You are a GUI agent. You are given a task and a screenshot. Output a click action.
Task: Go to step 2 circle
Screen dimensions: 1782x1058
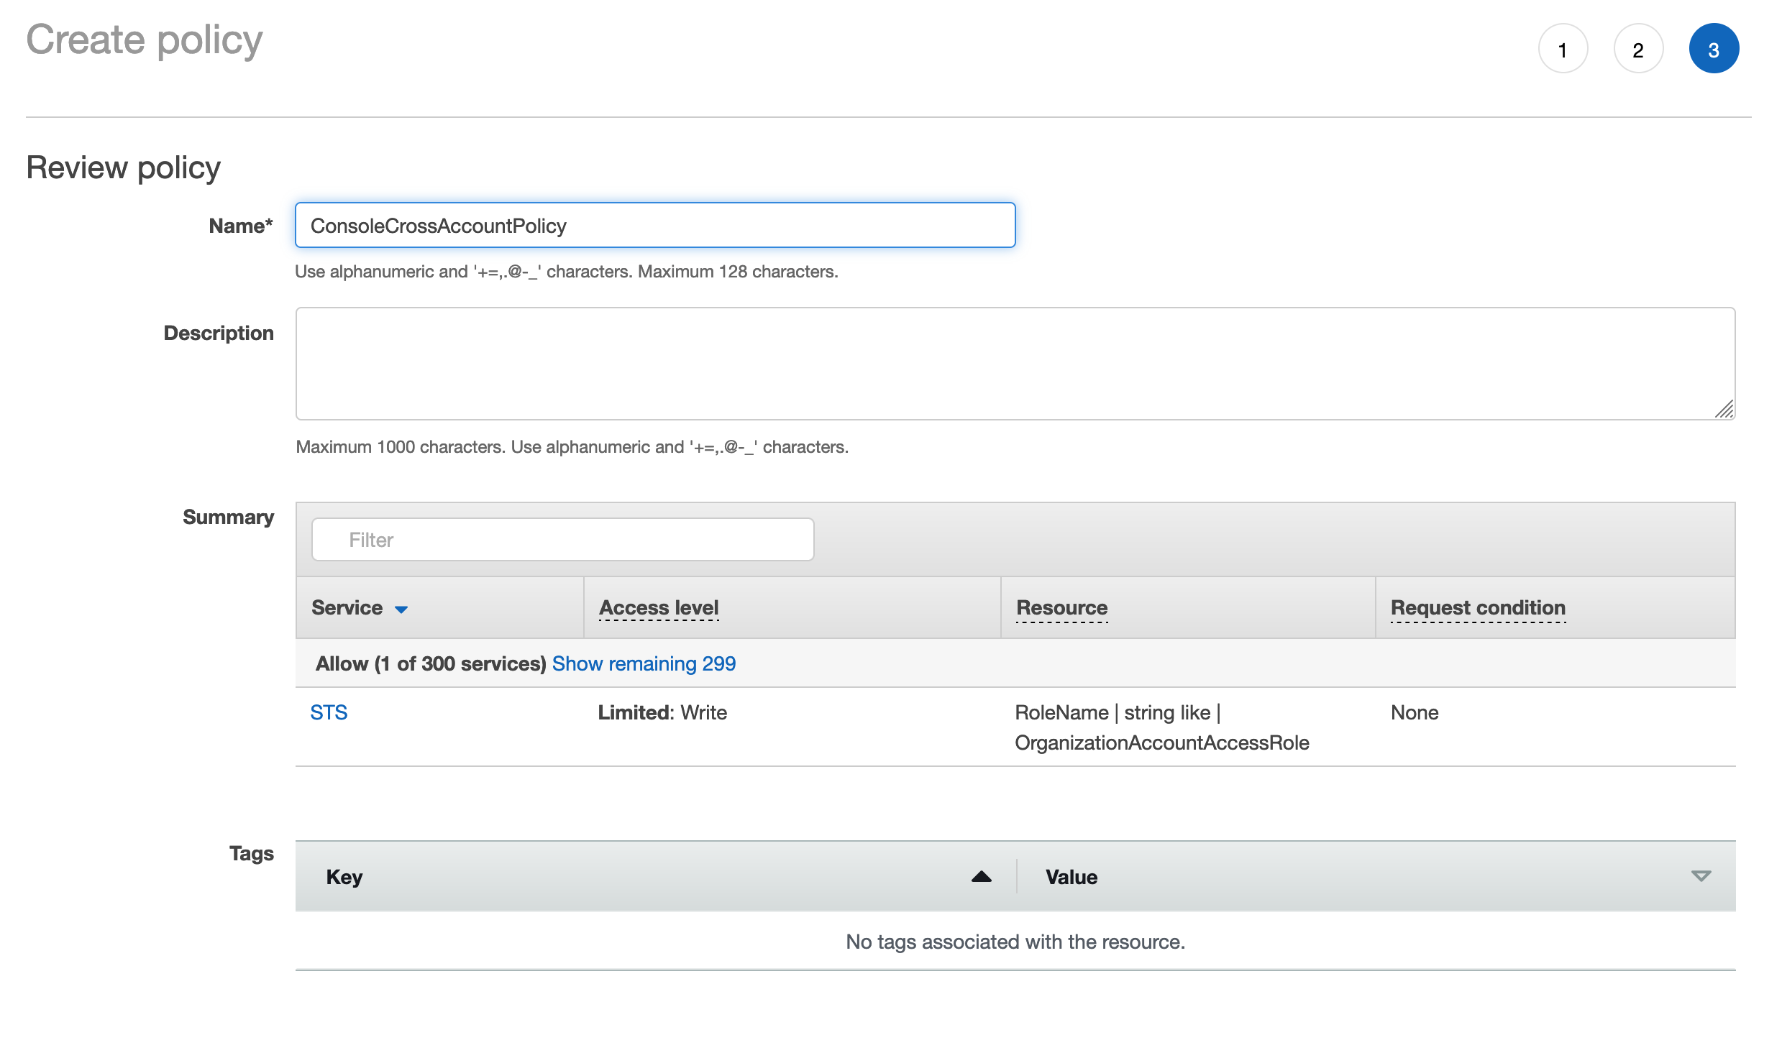(1637, 50)
